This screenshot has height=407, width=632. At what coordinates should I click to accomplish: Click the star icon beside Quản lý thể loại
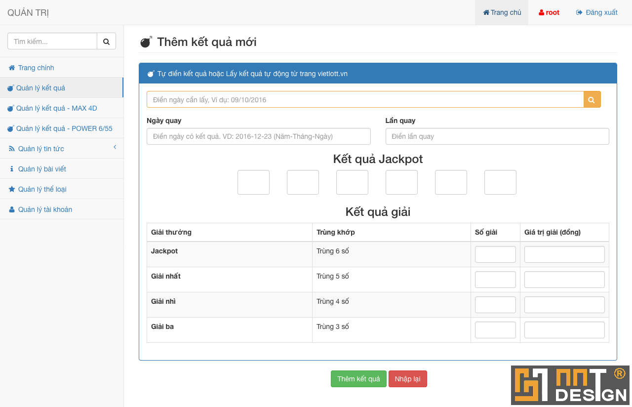12,189
